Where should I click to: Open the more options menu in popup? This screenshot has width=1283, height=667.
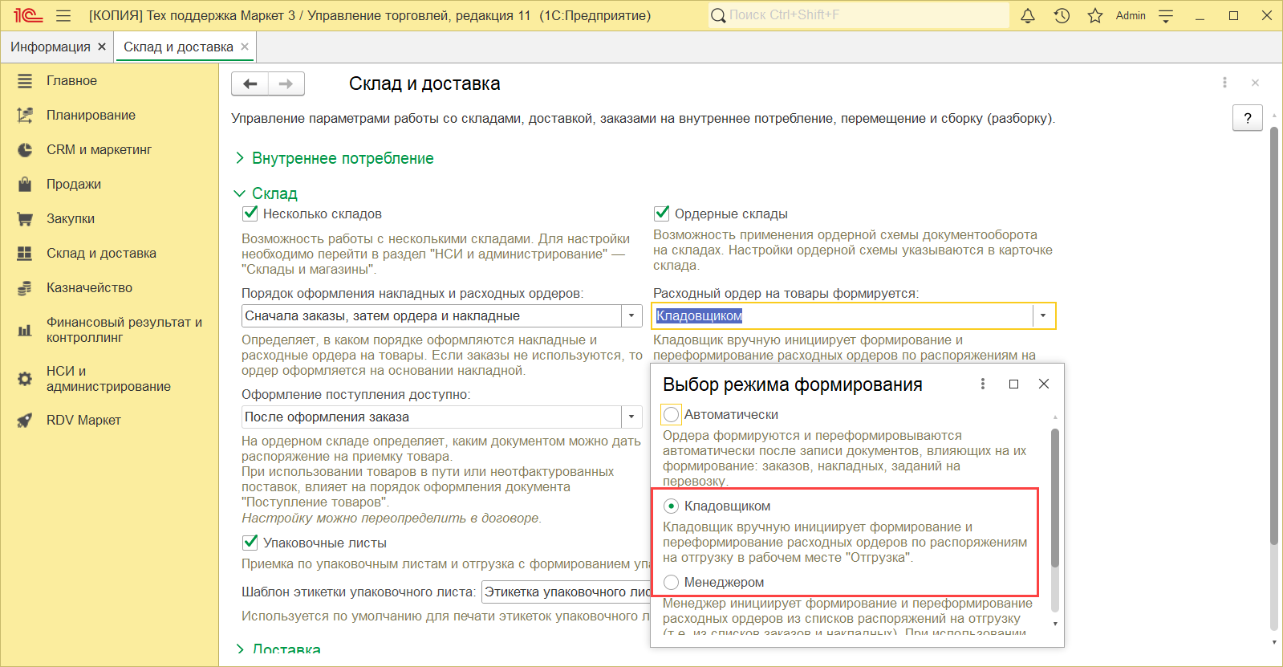[x=983, y=384]
